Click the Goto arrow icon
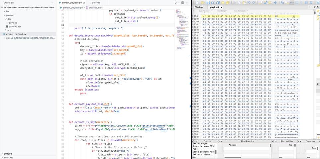Viewport: 320px width, 159px height. pos(275,3)
